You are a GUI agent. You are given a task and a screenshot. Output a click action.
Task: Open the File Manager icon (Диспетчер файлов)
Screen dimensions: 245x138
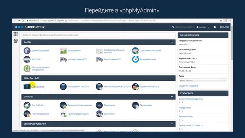pyautogui.click(x=27, y=51)
